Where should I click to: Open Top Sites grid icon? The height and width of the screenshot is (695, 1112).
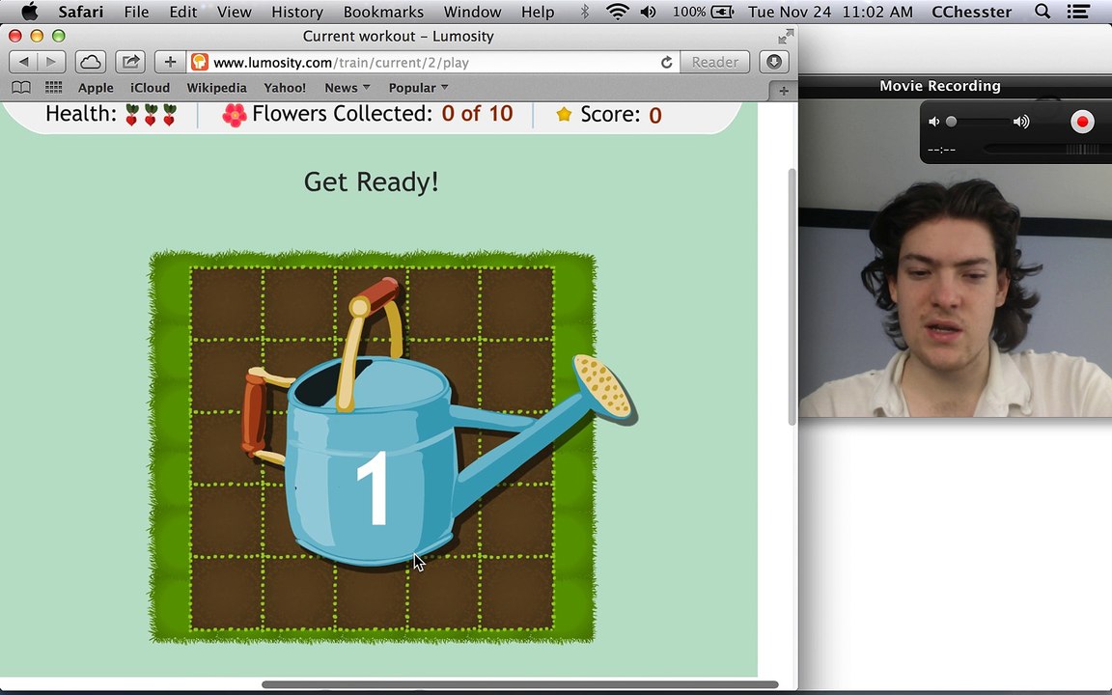pos(53,87)
